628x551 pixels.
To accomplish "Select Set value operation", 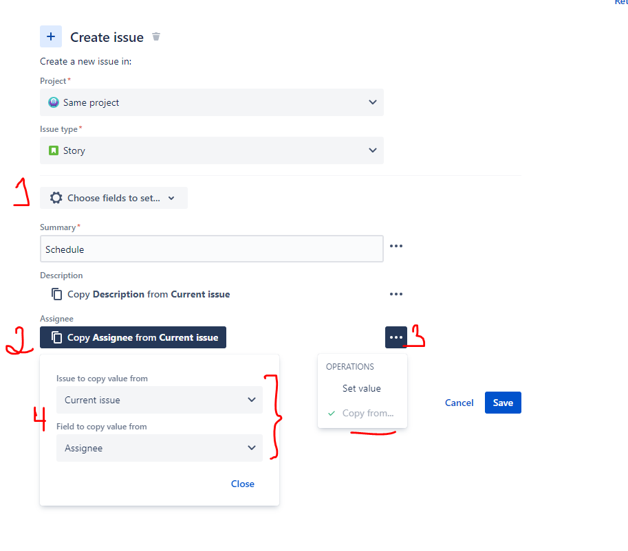I will (x=362, y=389).
